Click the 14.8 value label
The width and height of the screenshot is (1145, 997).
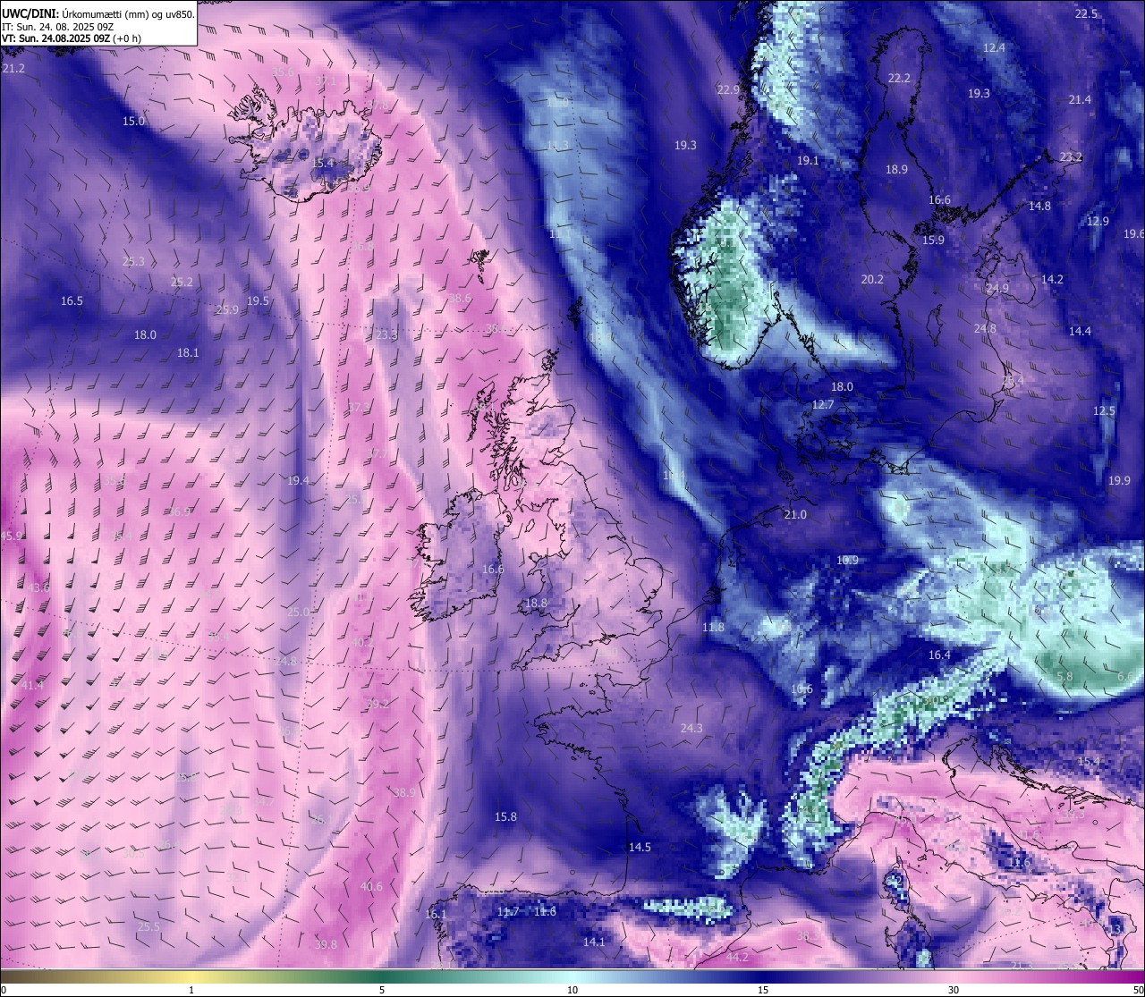[x=1039, y=207]
